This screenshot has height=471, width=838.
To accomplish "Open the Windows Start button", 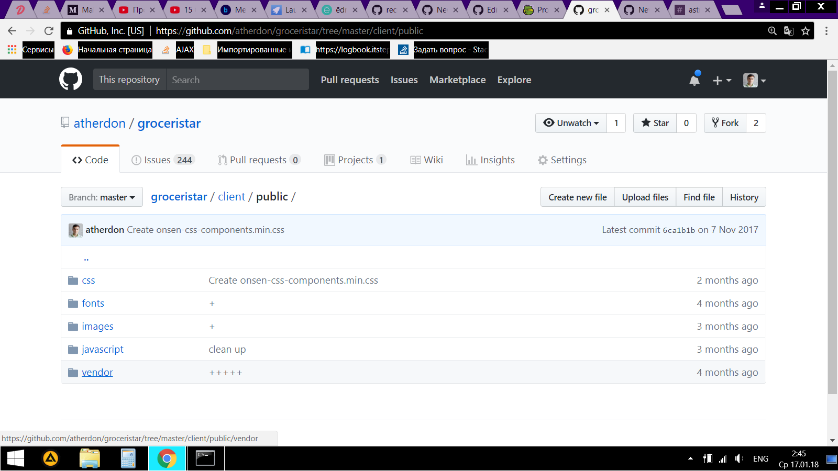I will pos(15,459).
